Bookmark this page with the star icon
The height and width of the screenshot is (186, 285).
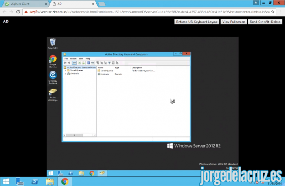point(273,12)
